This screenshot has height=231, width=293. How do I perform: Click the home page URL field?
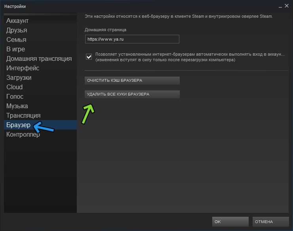pyautogui.click(x=132, y=39)
